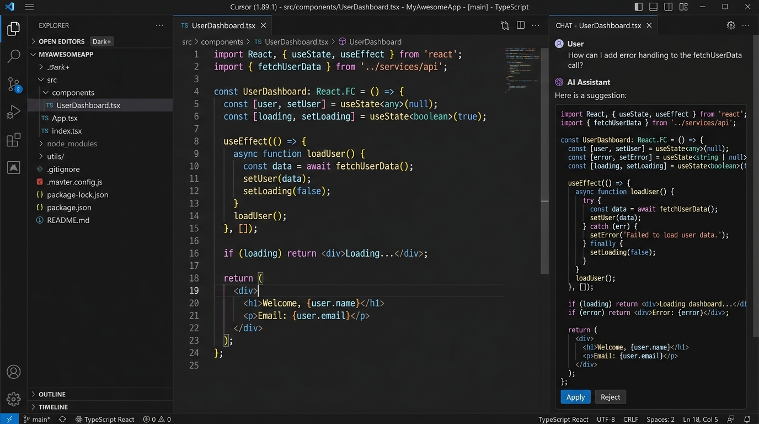Open the Manage gear in activity bar
Screen dimensions: 759x424
click(x=14, y=399)
